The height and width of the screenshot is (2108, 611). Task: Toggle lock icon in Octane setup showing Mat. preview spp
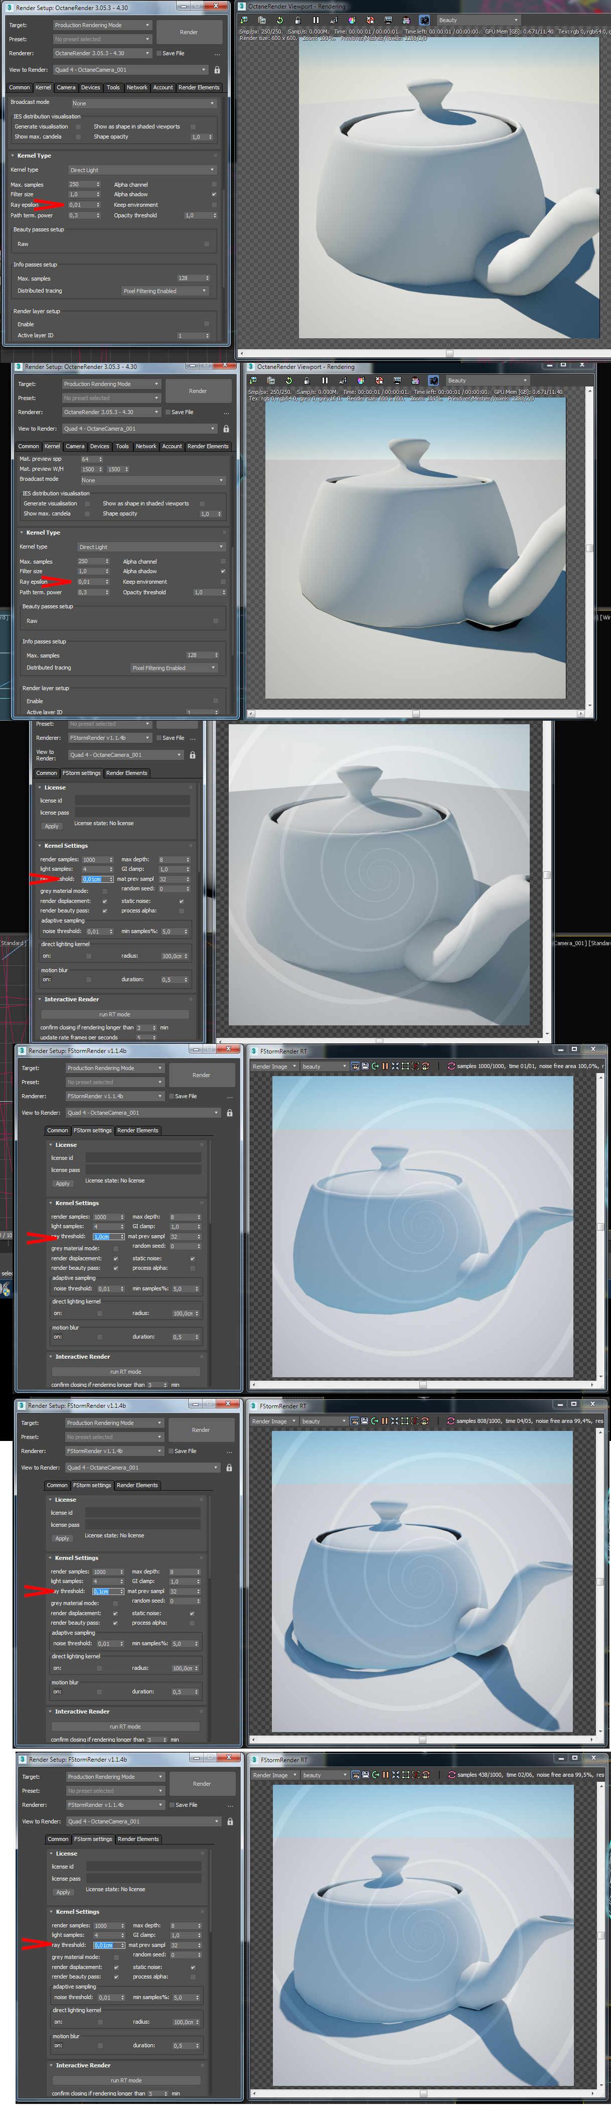pos(226,429)
